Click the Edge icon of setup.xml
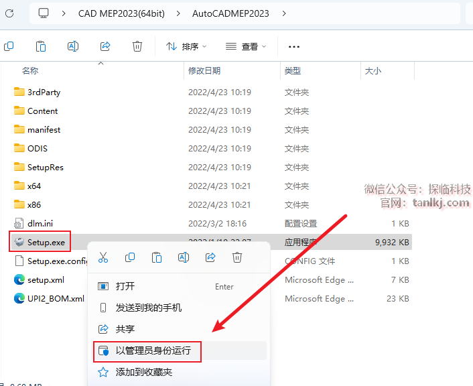 (x=19, y=279)
